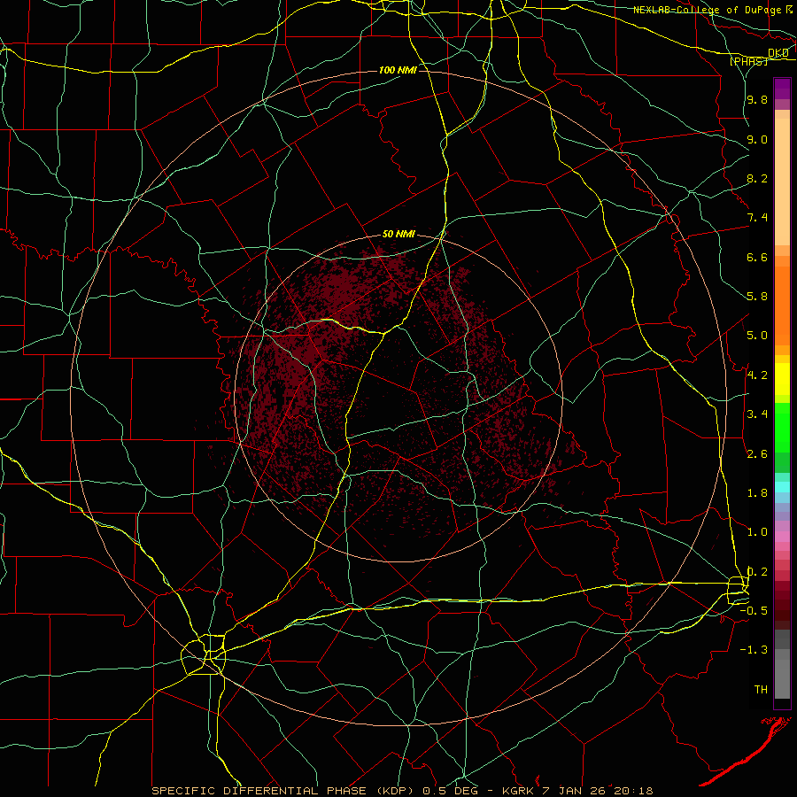
Task: Click the 100 NMI range ring label
Action: 398,70
